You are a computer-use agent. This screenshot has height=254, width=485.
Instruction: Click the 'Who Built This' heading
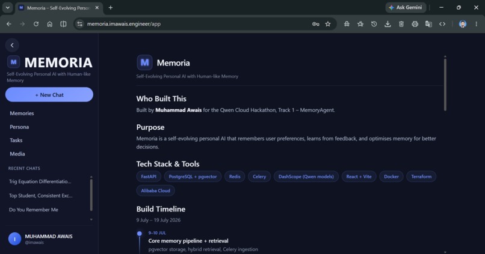pyautogui.click(x=161, y=98)
